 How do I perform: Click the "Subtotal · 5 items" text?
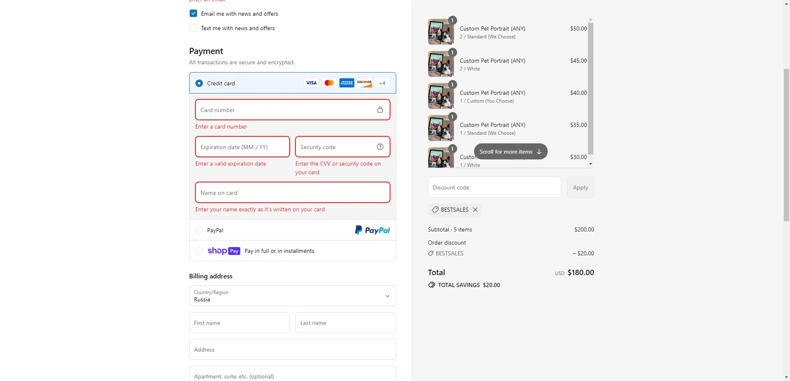tap(450, 230)
